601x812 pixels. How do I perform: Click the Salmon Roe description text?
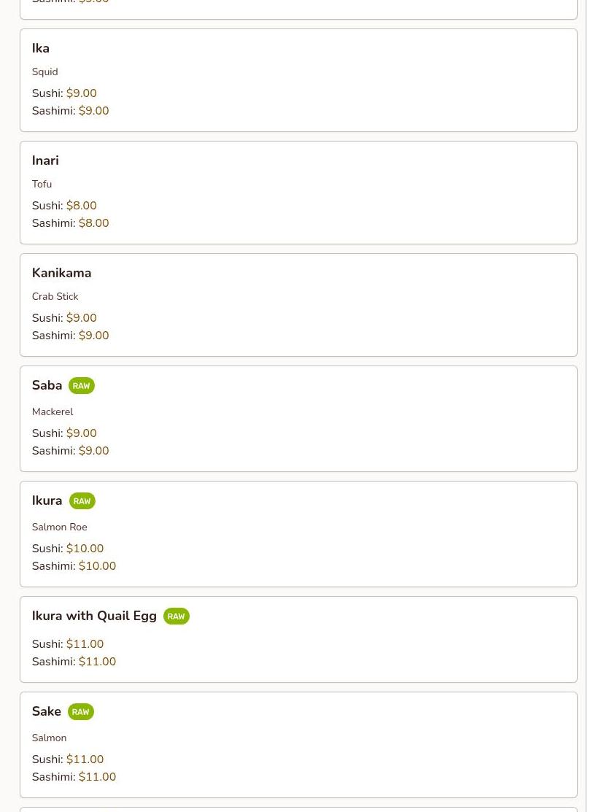coord(59,527)
